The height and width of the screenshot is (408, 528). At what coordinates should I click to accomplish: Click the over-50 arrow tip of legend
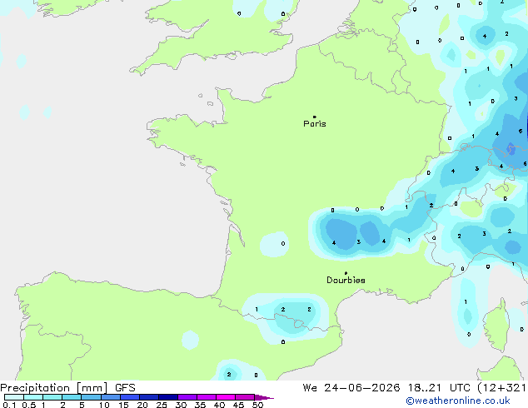(x=264, y=397)
